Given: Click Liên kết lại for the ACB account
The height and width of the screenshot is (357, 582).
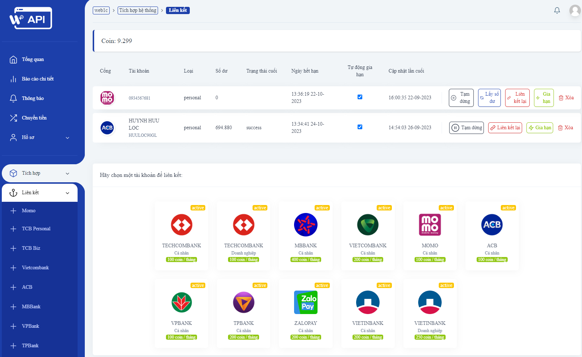Looking at the screenshot, I should click(x=505, y=128).
